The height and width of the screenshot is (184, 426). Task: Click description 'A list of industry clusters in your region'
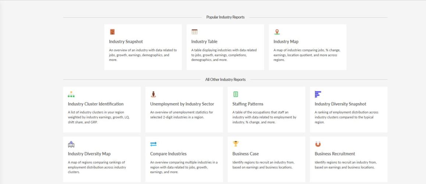click(x=98, y=117)
